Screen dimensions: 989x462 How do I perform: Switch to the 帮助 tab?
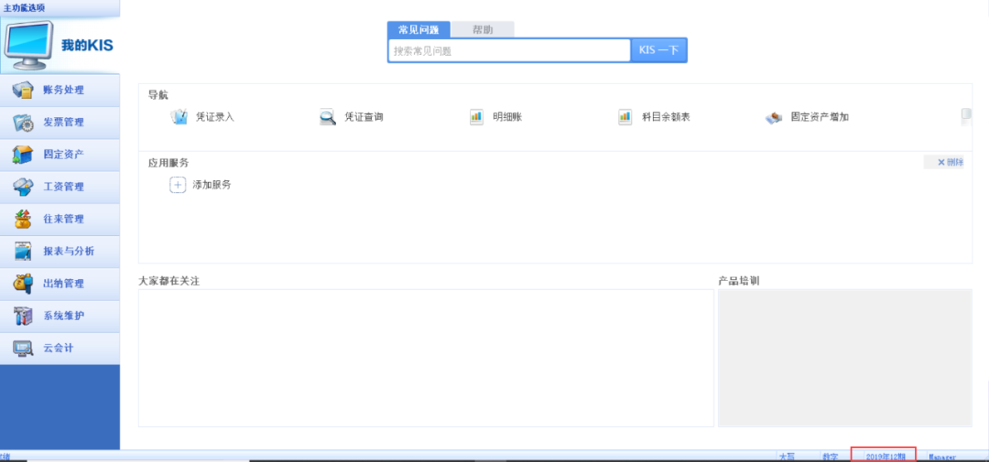[483, 29]
